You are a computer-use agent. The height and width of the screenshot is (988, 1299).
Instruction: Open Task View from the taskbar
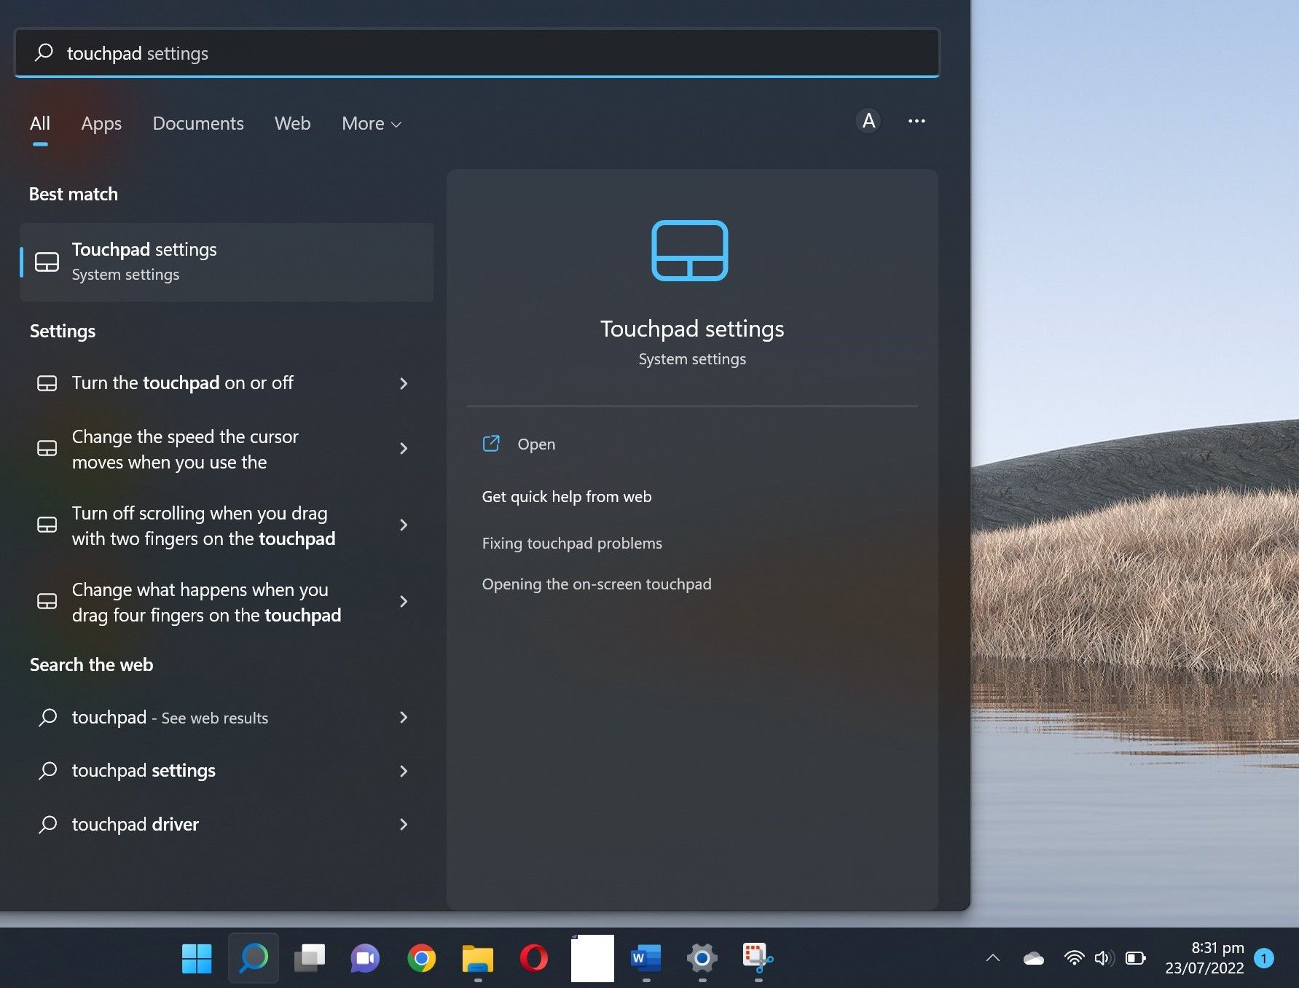tap(310, 958)
